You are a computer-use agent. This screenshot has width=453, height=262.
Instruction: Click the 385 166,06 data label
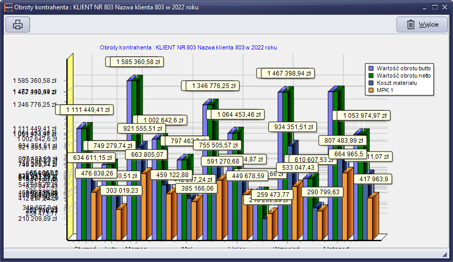click(196, 188)
